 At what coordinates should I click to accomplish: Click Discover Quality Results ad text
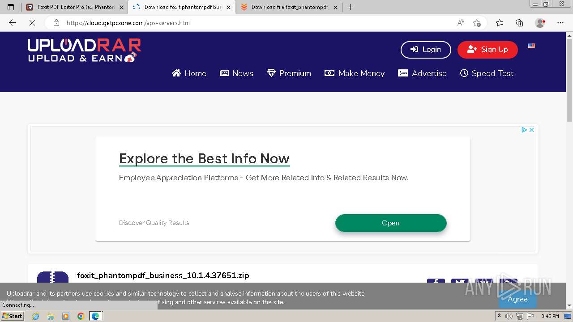click(154, 223)
